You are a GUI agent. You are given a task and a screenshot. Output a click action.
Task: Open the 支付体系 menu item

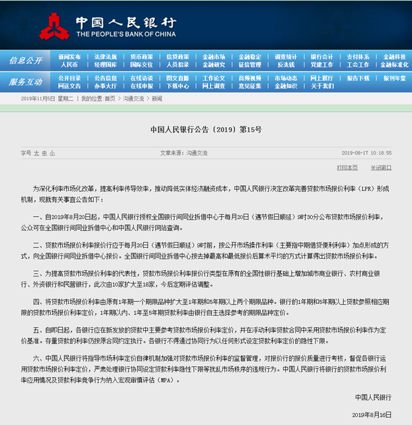tap(358, 57)
